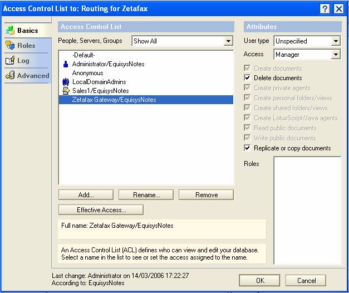Click inside the empty Roles list box
Image resolution: width=349 pixels, height=293 pixels.
coord(307,211)
